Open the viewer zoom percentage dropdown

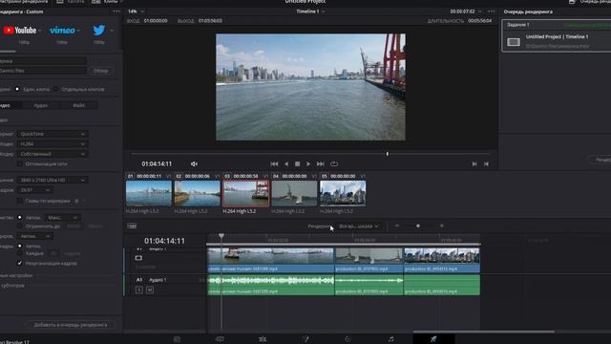click(x=136, y=11)
